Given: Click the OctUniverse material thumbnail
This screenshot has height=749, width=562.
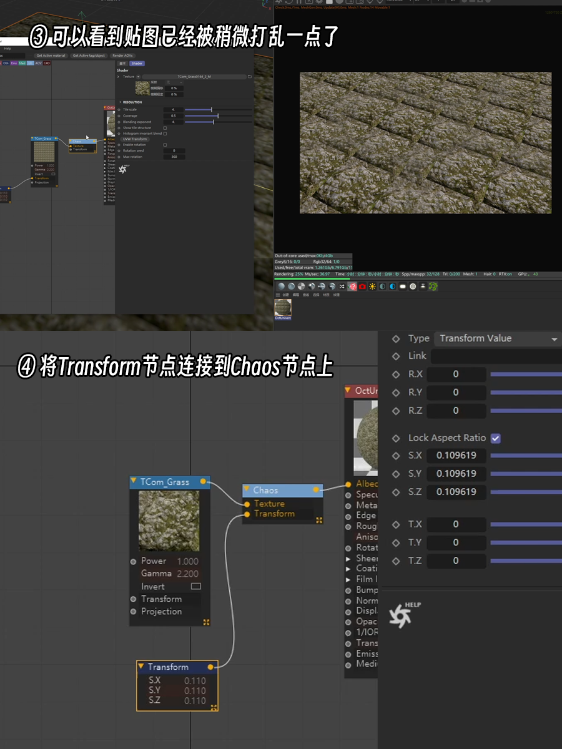Looking at the screenshot, I should [282, 307].
